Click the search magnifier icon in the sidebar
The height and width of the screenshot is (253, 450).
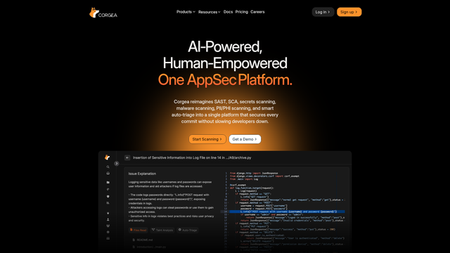click(108, 167)
